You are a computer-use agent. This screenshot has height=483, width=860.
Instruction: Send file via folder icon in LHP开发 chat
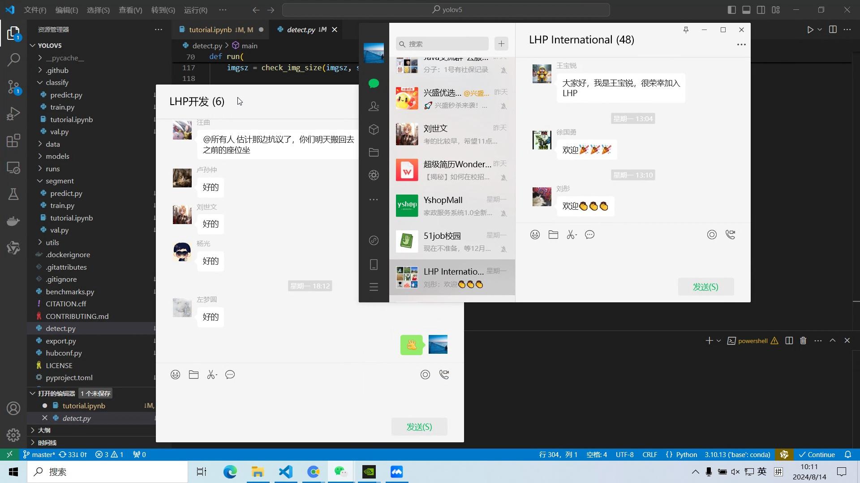tap(193, 375)
